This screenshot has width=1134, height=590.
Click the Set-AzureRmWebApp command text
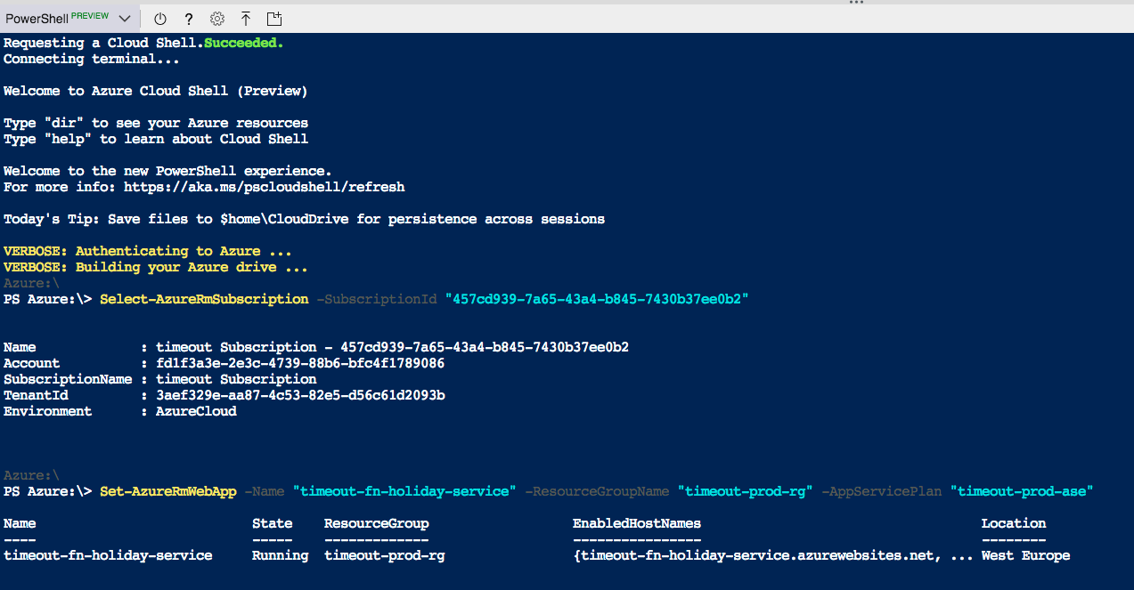[x=168, y=491]
